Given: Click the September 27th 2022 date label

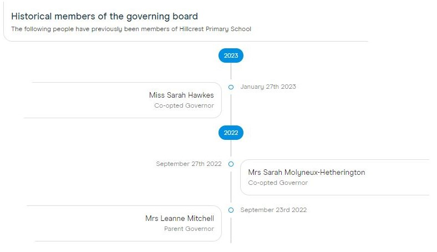Looking at the screenshot, I should (189, 164).
